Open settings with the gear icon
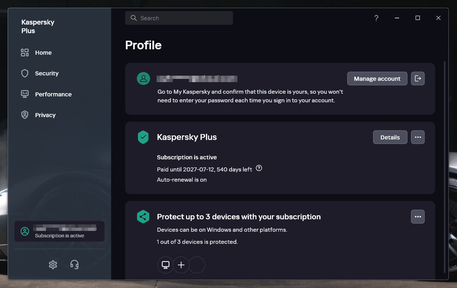Image resolution: width=457 pixels, height=288 pixels. coord(53,264)
